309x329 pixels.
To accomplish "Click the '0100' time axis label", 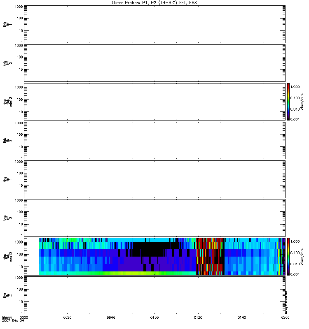I will pyautogui.click(x=154, y=317).
